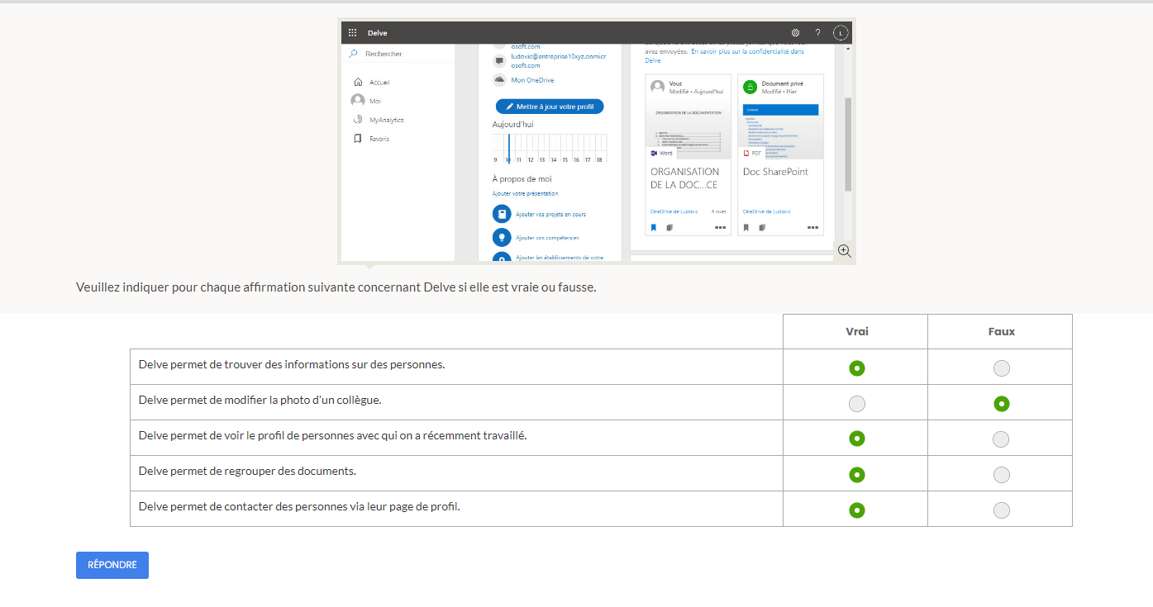Image resolution: width=1153 pixels, height=607 pixels.
Task: Click the RÉPONDRE button
Action: coord(112,565)
